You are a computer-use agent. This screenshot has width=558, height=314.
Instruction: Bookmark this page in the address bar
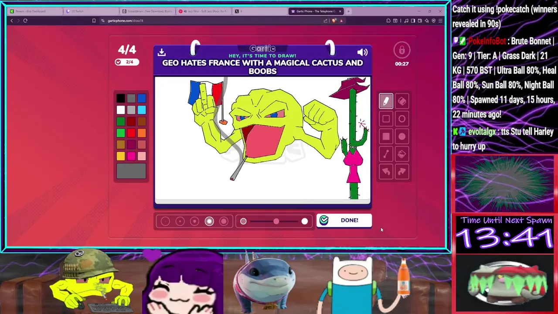click(94, 20)
